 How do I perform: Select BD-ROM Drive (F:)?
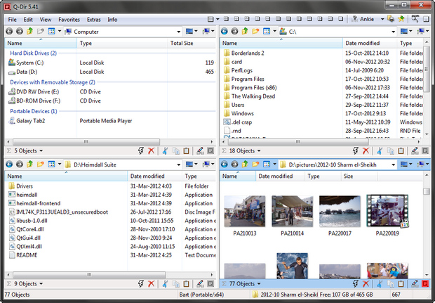[34, 101]
